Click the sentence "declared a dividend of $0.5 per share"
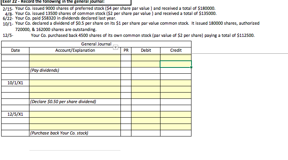 pos(137,23)
